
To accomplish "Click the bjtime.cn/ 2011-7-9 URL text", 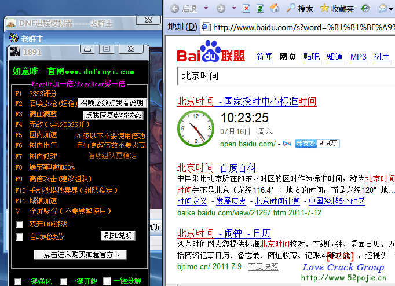I will pyautogui.click(x=209, y=266).
